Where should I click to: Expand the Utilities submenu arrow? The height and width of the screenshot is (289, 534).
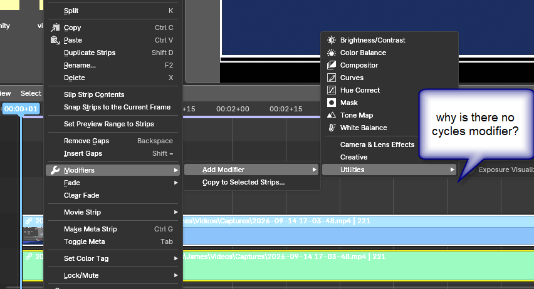tap(453, 170)
